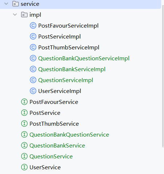This screenshot has width=164, height=174.
Task: Click the interface icon beside QuestionBankService
Action: (24, 145)
